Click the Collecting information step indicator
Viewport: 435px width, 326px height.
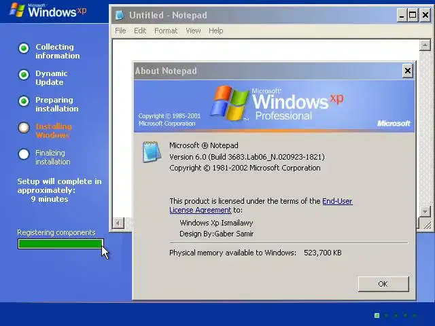click(x=24, y=48)
